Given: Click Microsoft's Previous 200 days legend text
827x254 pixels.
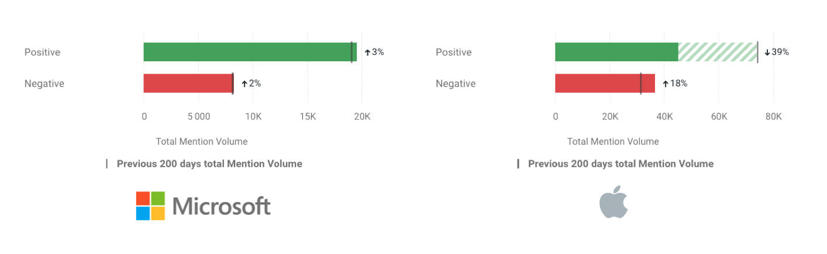Looking at the screenshot, I should pos(209,164).
